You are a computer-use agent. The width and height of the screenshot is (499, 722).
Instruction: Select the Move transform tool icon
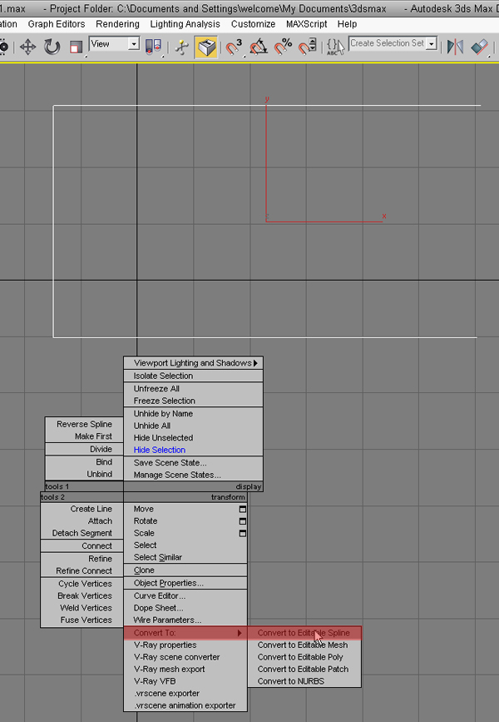(27, 47)
